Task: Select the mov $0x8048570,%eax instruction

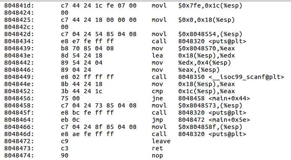Action: 193,48
